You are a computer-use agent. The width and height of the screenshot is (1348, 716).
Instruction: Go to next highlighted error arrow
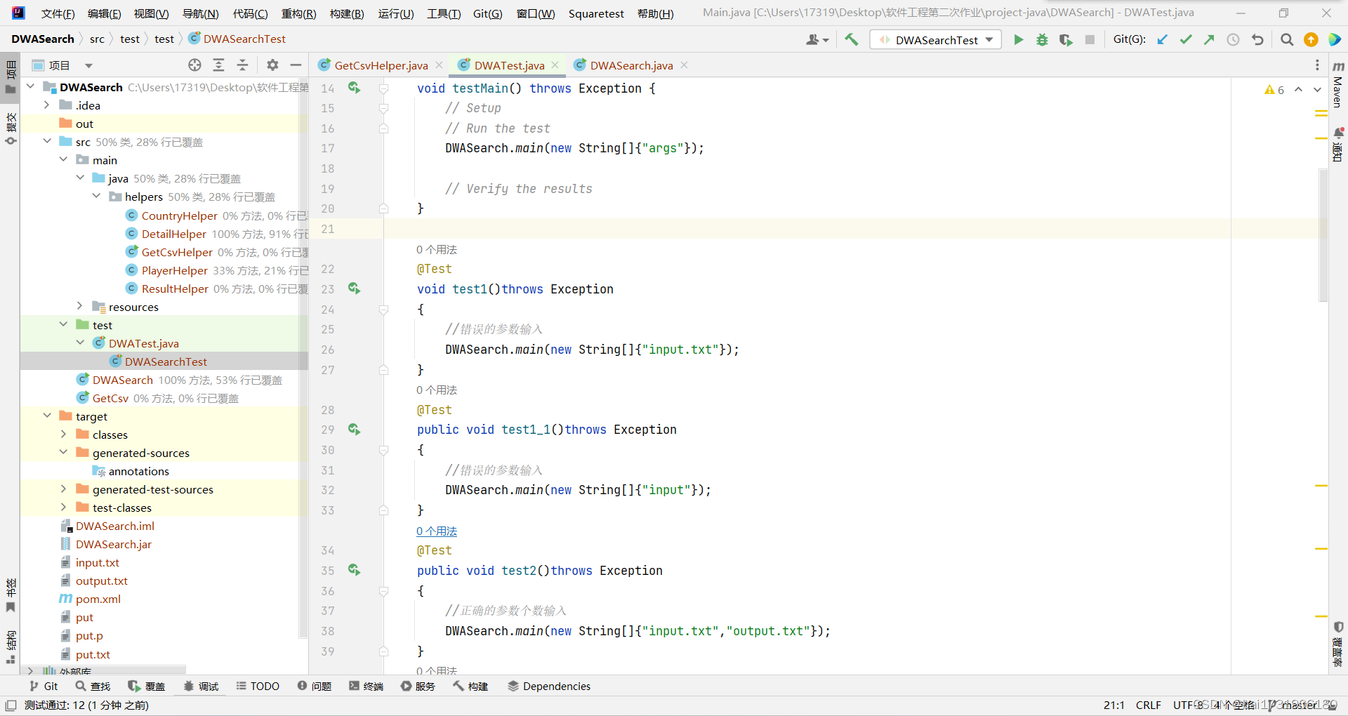click(1317, 90)
